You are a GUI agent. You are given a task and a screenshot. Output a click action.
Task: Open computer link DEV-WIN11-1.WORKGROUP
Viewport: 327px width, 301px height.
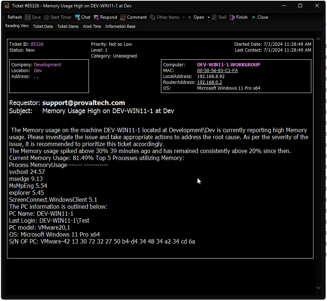pos(229,65)
